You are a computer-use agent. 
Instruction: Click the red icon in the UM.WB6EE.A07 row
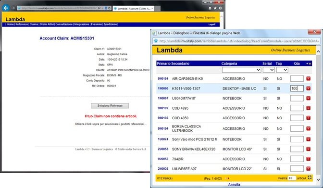coord(308,169)
